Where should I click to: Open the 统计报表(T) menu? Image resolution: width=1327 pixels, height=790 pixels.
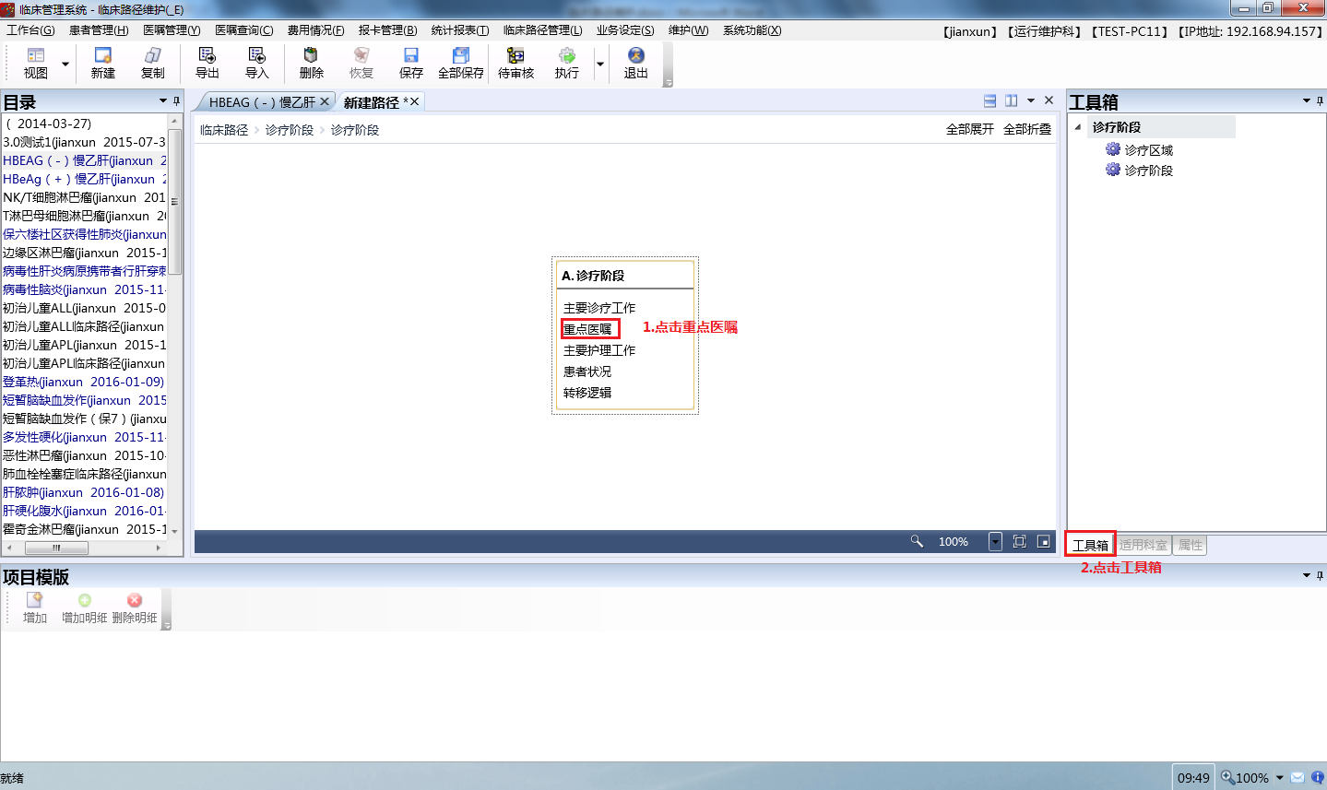point(460,30)
